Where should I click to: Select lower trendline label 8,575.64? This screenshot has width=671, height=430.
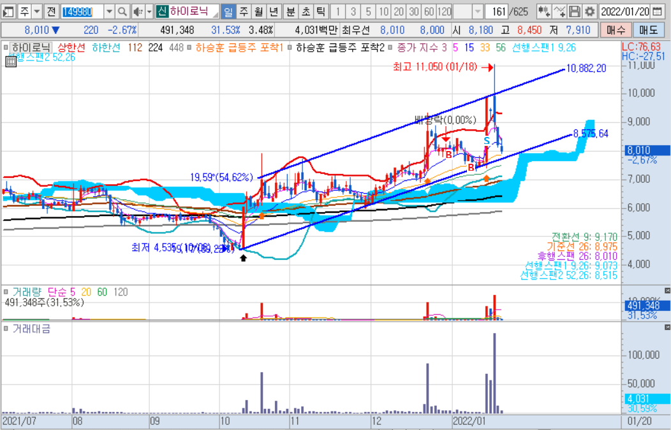591,134
